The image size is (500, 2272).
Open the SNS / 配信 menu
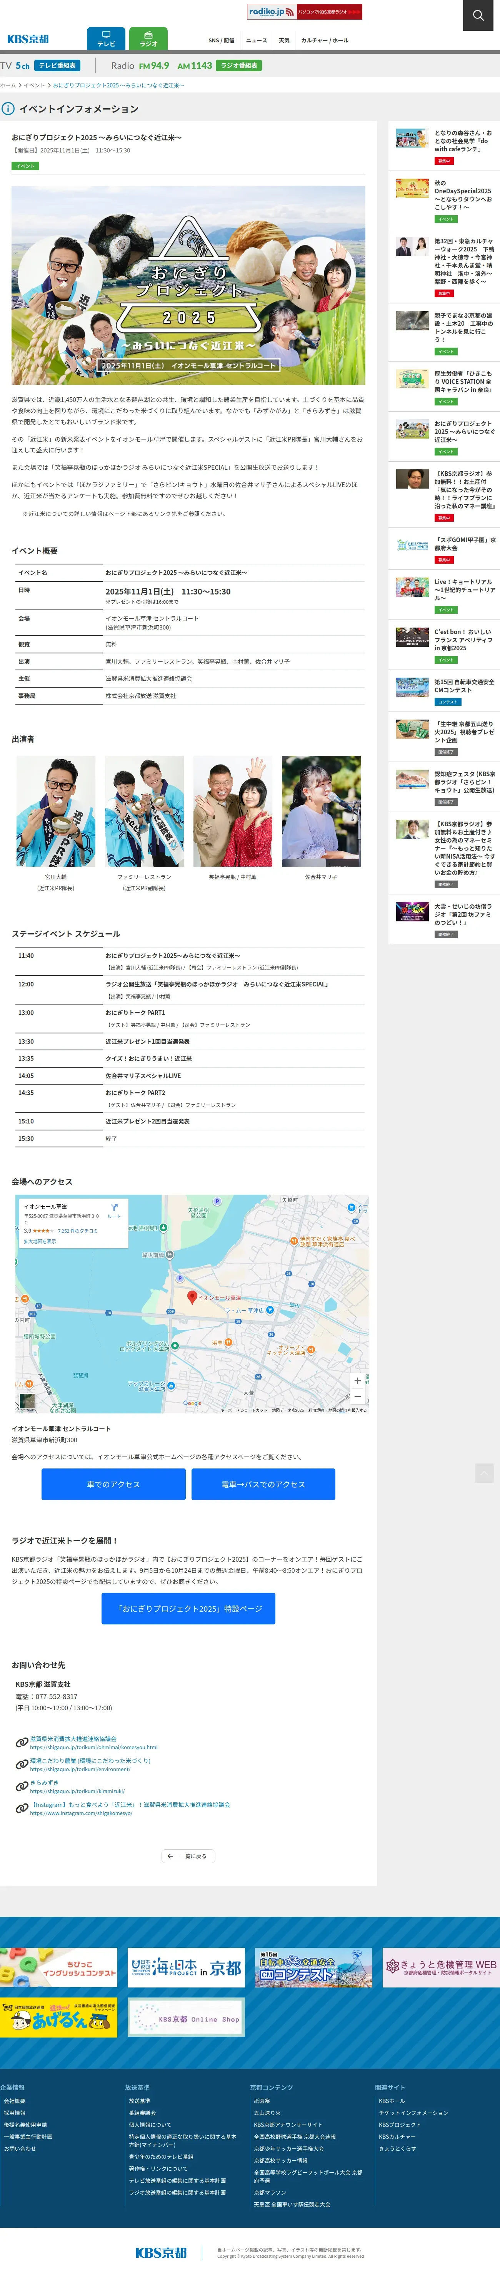221,40
